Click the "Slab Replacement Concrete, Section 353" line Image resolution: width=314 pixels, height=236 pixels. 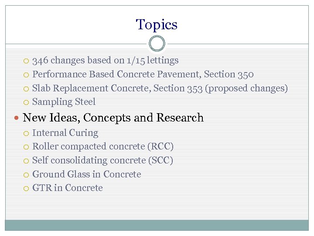pyautogui.click(x=160, y=88)
